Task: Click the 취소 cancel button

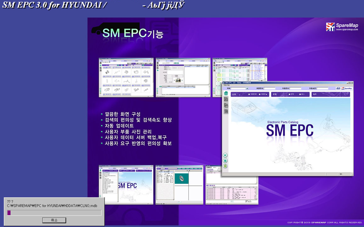Action: [54, 220]
